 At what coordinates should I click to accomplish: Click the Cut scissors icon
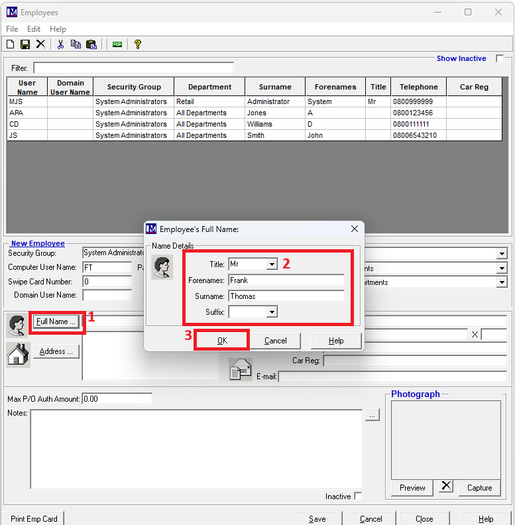tap(60, 44)
